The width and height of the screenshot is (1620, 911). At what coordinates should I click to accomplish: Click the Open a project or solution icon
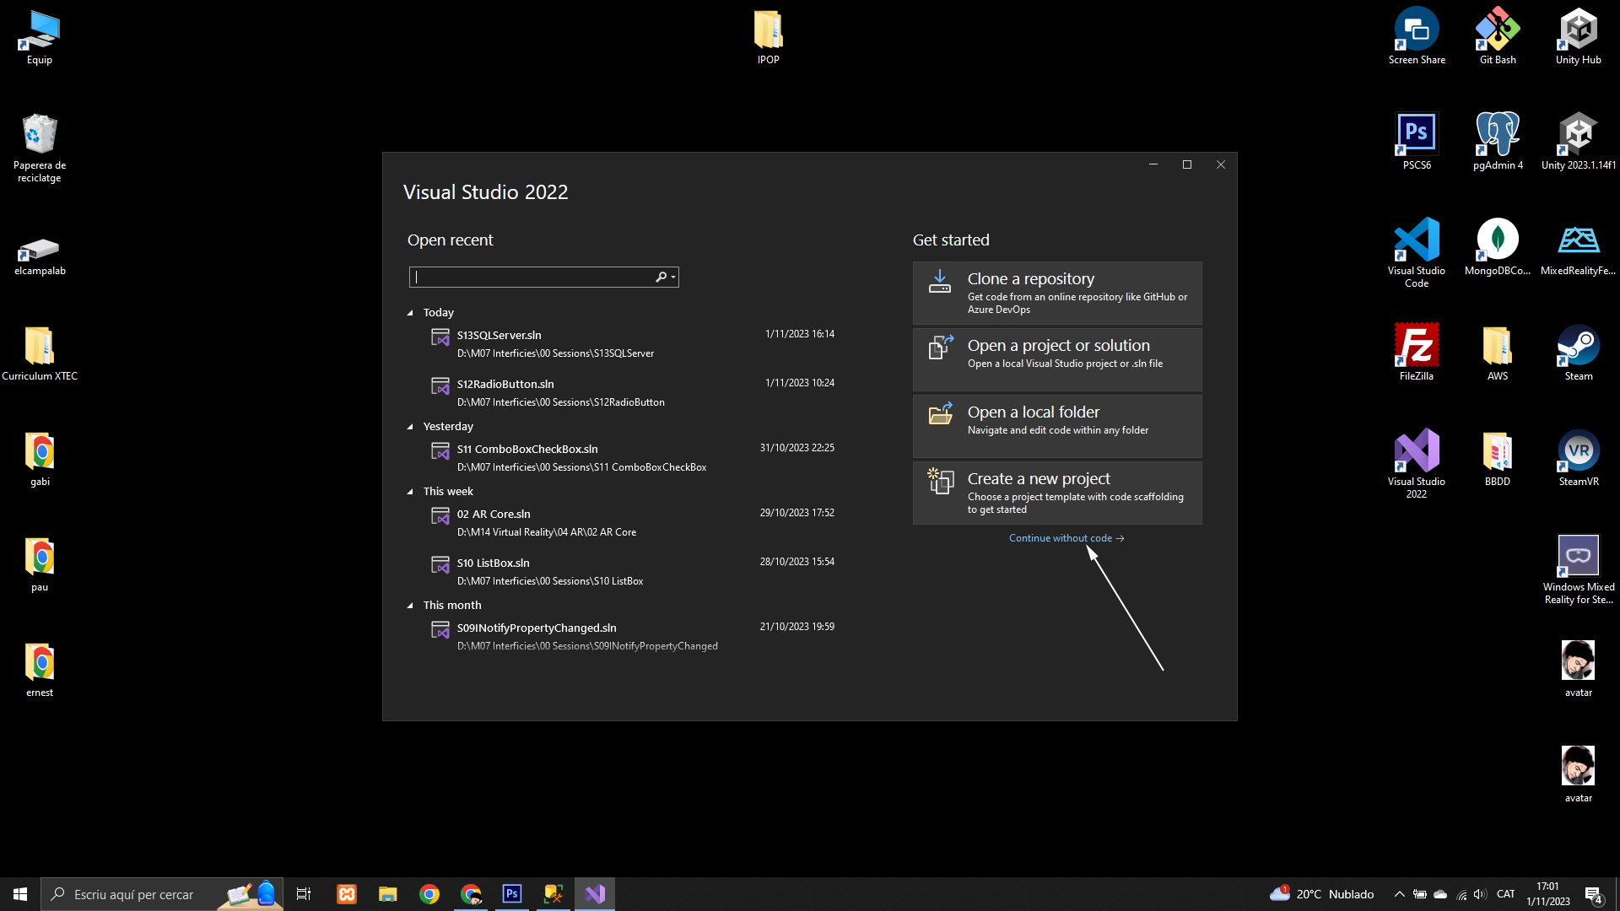tap(939, 348)
